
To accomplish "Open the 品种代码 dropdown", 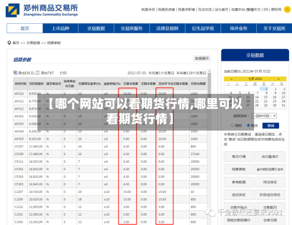I will [x=264, y=116].
